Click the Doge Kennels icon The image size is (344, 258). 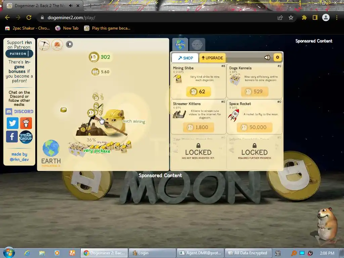pyautogui.click(x=235, y=79)
